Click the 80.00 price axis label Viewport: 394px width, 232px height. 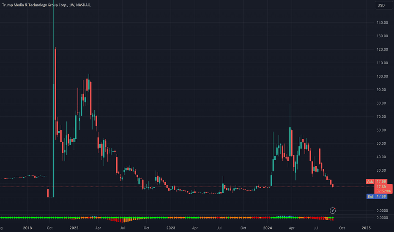[x=382, y=103]
